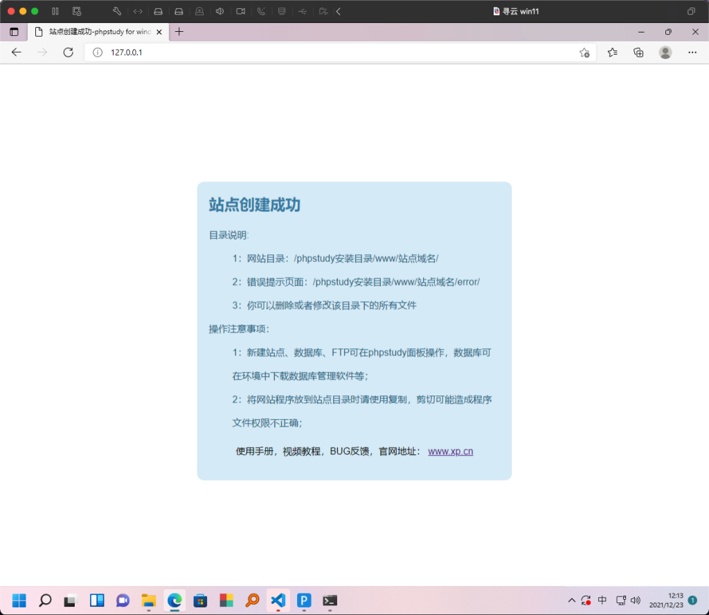Select the wrench configuration icon in the VM toolbar
This screenshot has height=615, width=709.
click(x=118, y=11)
